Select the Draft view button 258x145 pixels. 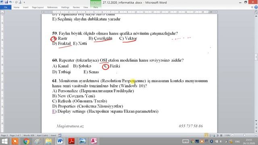[221, 135]
